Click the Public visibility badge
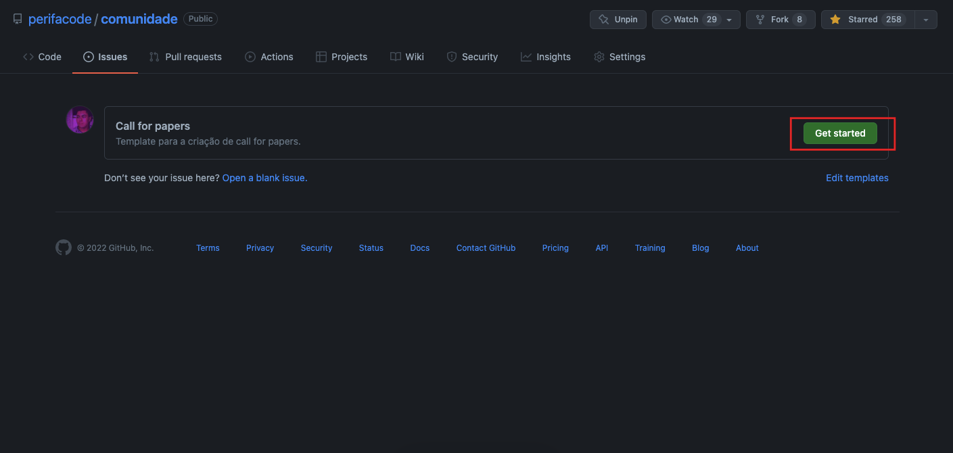The height and width of the screenshot is (453, 953). (200, 19)
